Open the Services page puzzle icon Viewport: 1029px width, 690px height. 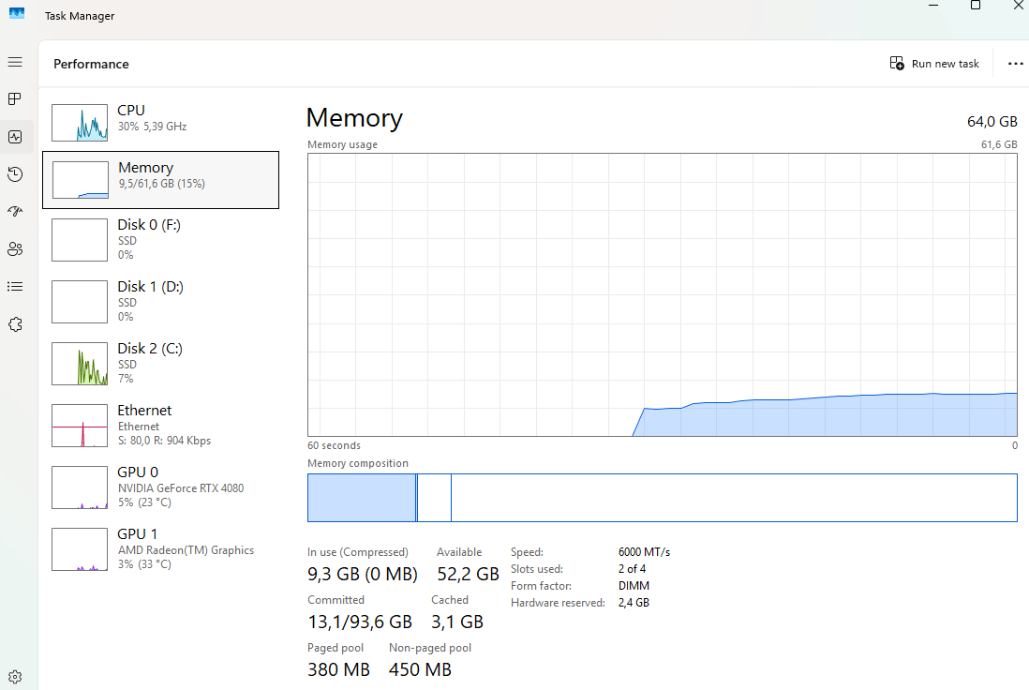point(15,324)
